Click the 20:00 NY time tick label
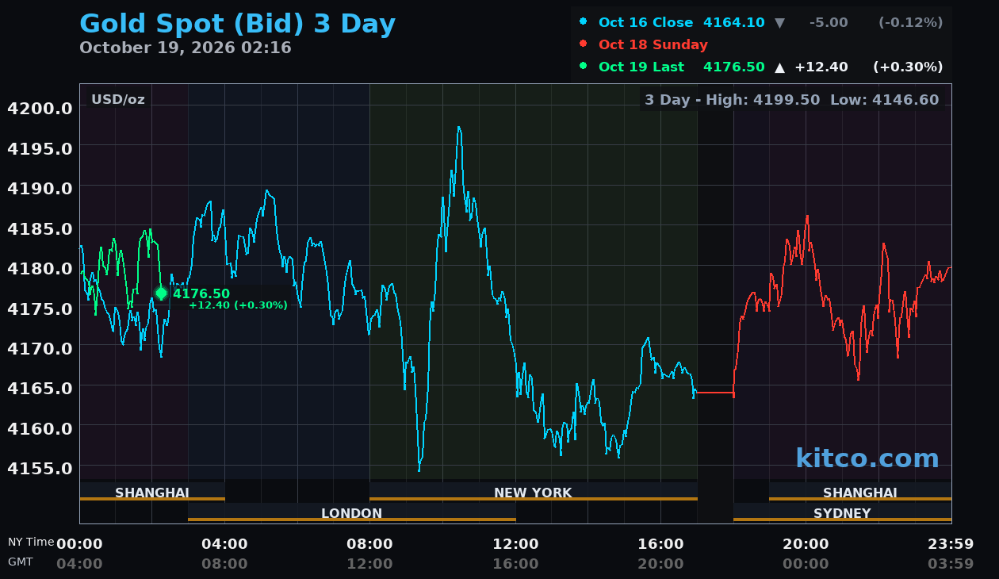Screen dimensions: 999x579 tap(806, 544)
